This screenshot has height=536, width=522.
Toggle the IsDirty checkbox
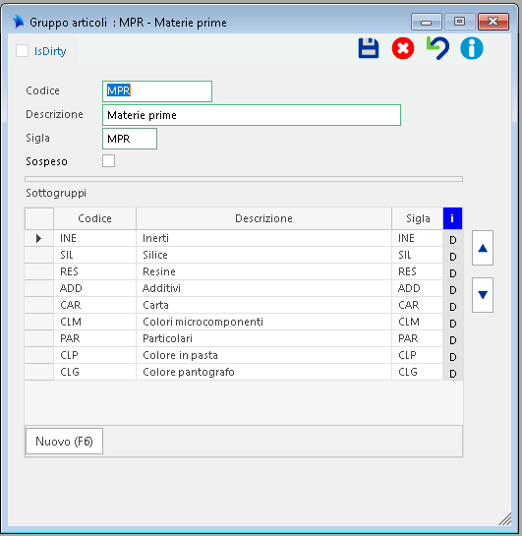(x=23, y=51)
